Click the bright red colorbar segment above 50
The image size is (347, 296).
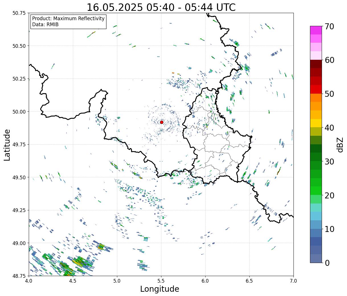tap(316, 89)
